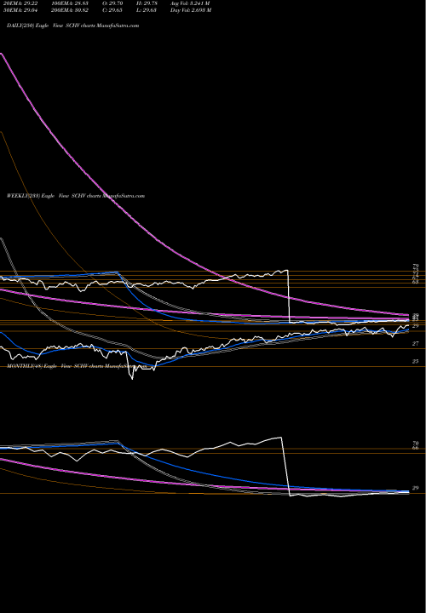This screenshot has height=613, width=426.
Task: Click the 50EMA value text in header
Action: coord(19,10)
